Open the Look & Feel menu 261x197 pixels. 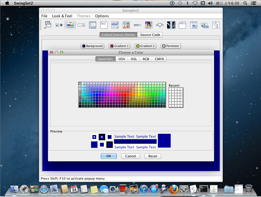[62, 16]
